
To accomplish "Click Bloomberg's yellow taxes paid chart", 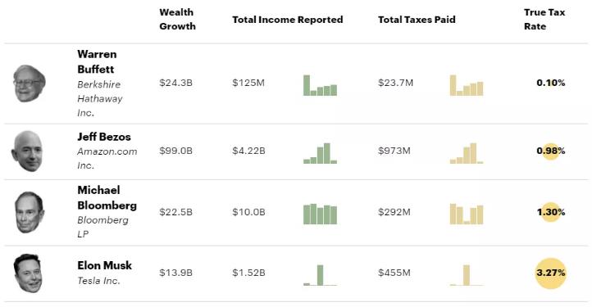I will (467, 214).
